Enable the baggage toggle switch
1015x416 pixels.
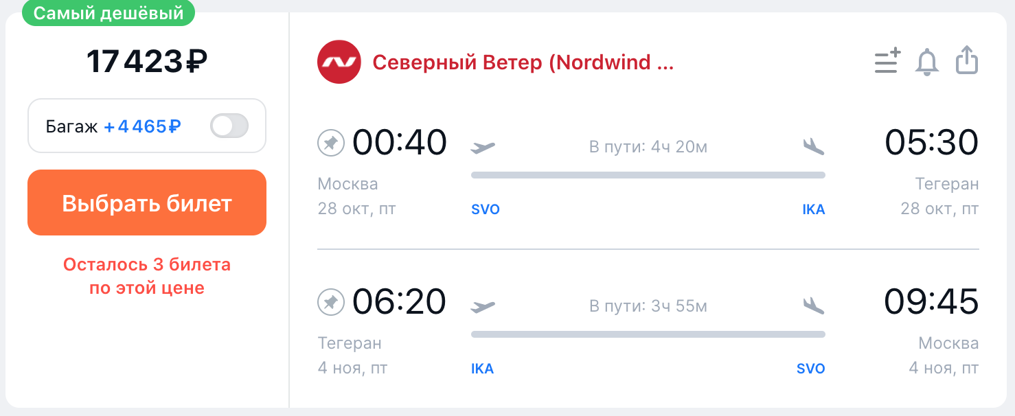229,126
